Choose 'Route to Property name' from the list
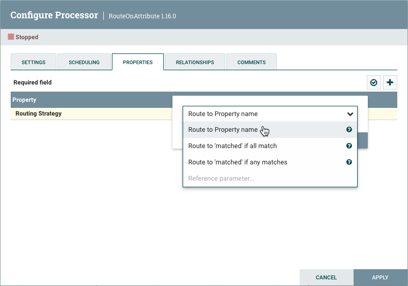 point(223,130)
